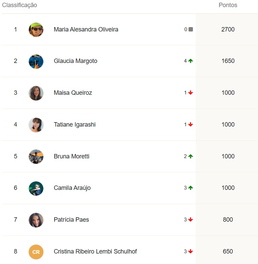
Task: Click green up arrow for Camila Araújo
Action: 191,188
